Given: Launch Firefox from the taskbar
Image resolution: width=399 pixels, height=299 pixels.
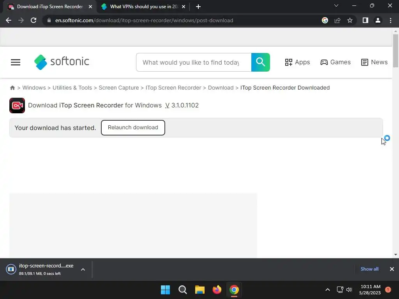Looking at the screenshot, I should pyautogui.click(x=217, y=290).
